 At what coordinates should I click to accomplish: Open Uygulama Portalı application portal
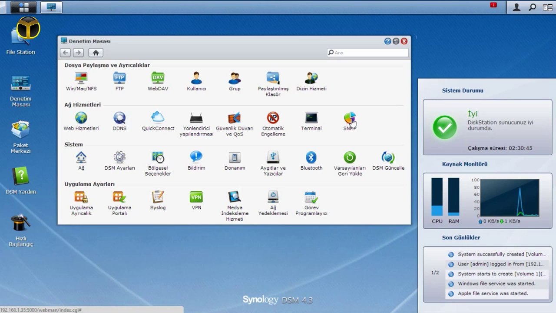(x=119, y=203)
